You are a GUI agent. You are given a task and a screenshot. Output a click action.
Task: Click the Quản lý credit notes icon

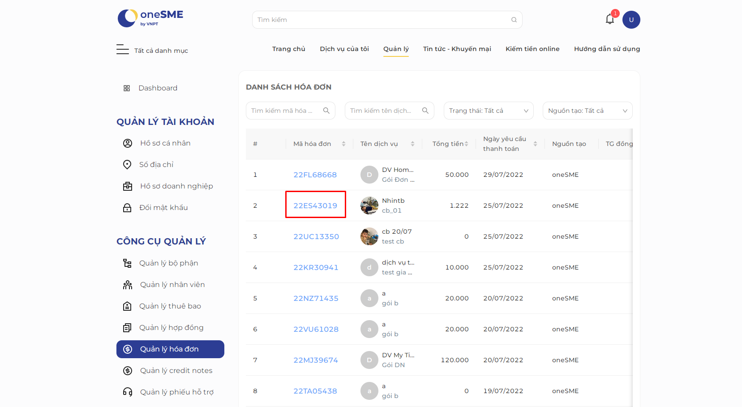pyautogui.click(x=128, y=371)
